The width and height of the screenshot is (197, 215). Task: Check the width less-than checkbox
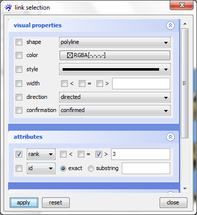pos(64,83)
